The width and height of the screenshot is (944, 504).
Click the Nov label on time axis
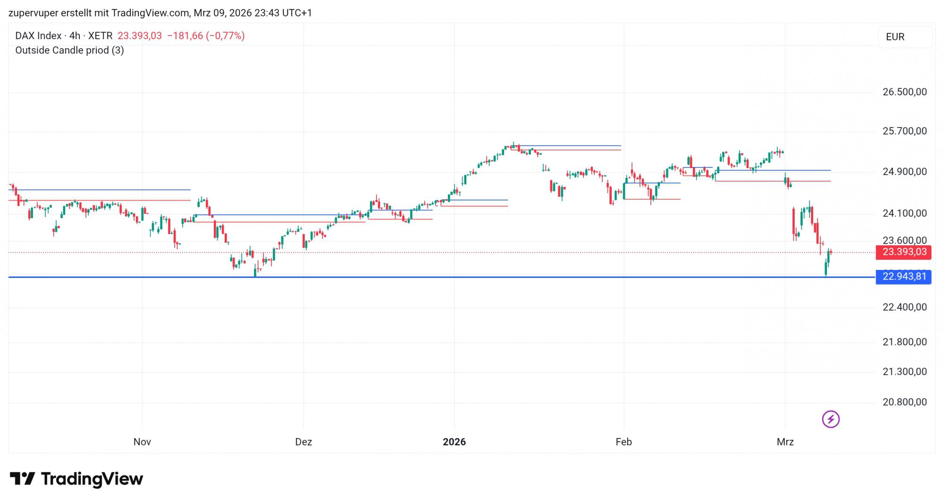click(x=142, y=442)
